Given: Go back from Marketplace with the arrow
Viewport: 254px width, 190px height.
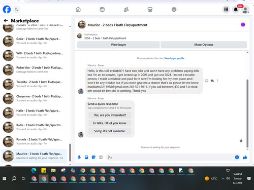Looking at the screenshot, I should (x=6, y=21).
